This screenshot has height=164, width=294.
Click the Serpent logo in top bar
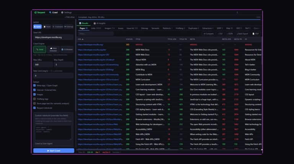click(x=40, y=13)
